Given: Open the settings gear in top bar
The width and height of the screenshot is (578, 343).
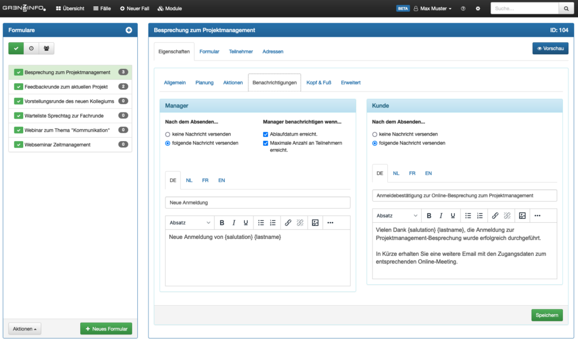Looking at the screenshot, I should click(478, 8).
